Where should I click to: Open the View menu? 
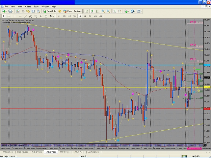coord(12,6)
